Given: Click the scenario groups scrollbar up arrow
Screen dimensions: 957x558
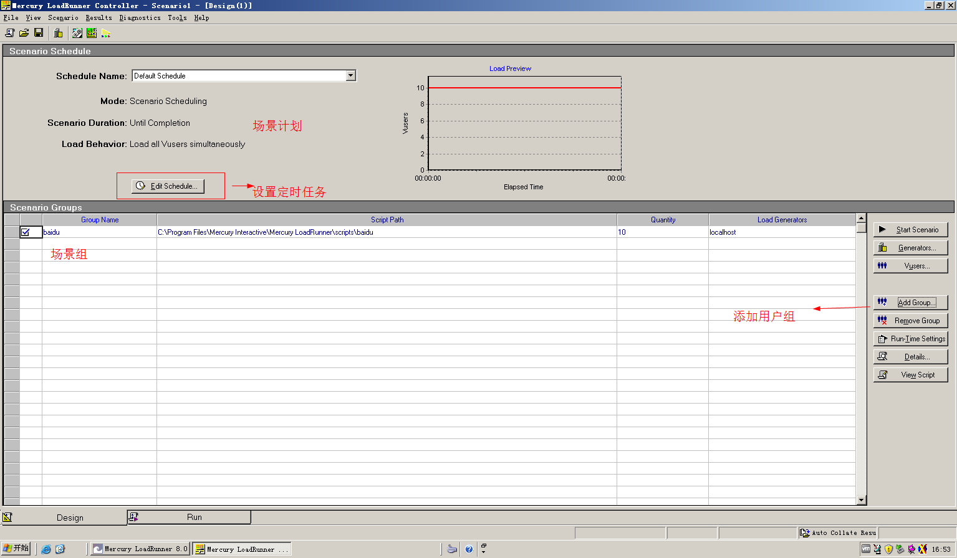Looking at the screenshot, I should point(861,218).
